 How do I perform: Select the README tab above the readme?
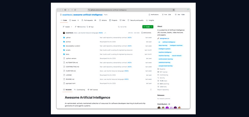67,90
